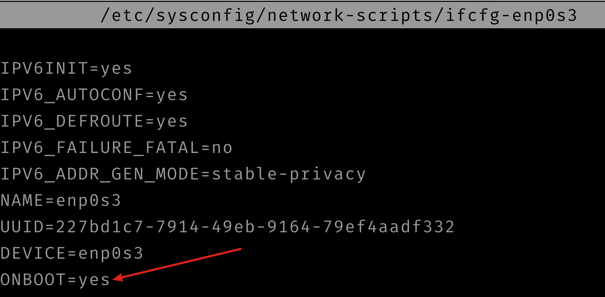
Task: Click the red arrow annotation head
Action: click(118, 278)
